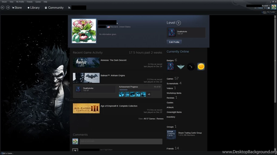Open the Friends 14 link

(x=173, y=148)
